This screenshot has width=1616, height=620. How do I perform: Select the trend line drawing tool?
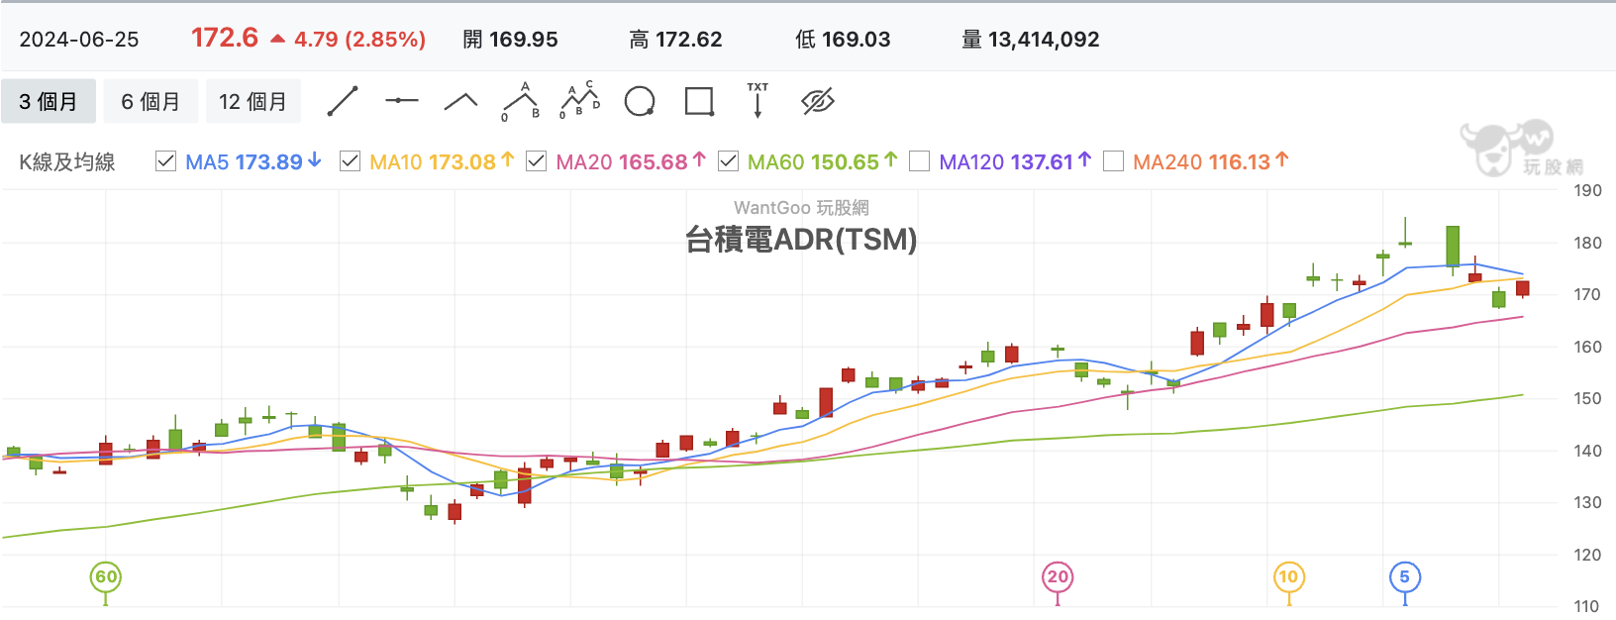click(x=343, y=101)
